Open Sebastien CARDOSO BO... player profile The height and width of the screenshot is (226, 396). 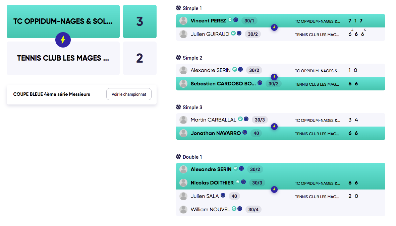(x=223, y=84)
